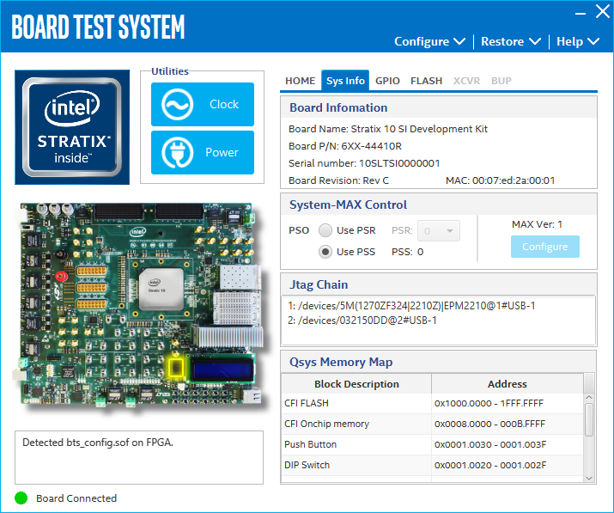Image resolution: width=614 pixels, height=513 pixels.
Task: Click the green Board Connected indicator
Action: [21, 498]
